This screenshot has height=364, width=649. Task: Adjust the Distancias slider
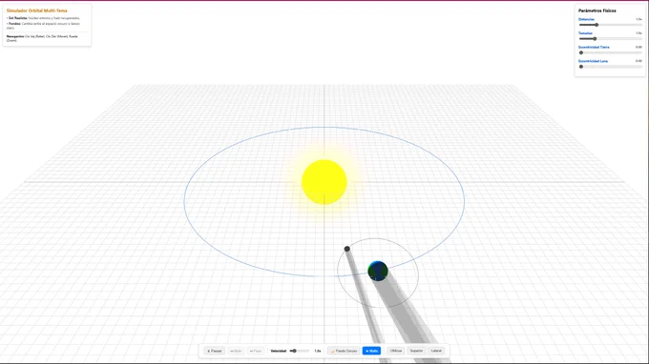pyautogui.click(x=611, y=25)
